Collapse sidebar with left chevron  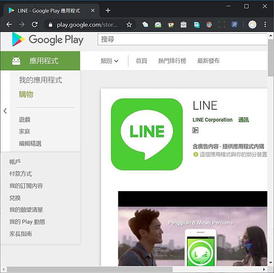[5, 111]
